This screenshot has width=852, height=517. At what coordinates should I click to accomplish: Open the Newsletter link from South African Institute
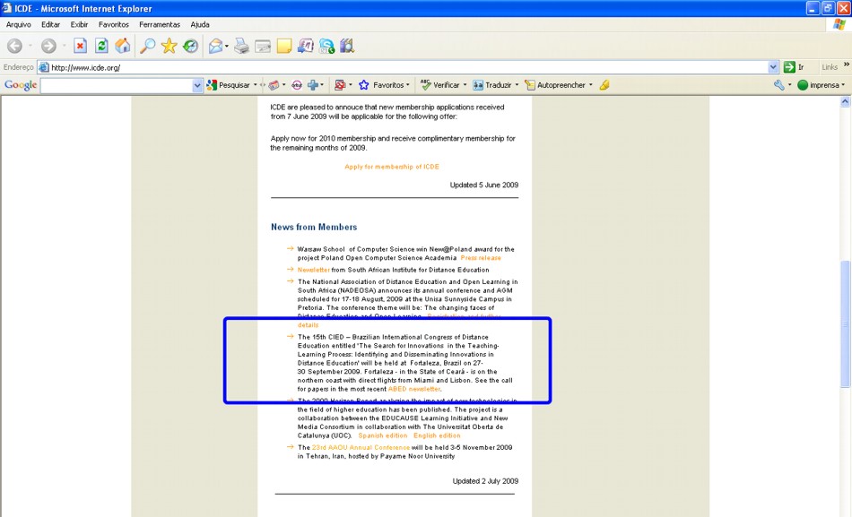(314, 270)
